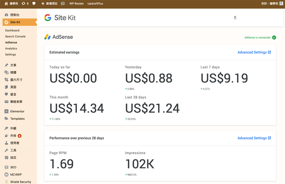The image size is (285, 184).
Task: Open the Site Kit Dashboard submenu
Action: click(x=12, y=30)
